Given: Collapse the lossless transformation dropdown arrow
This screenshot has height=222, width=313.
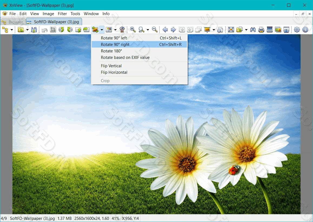Looking at the screenshot, I should [x=102, y=30].
